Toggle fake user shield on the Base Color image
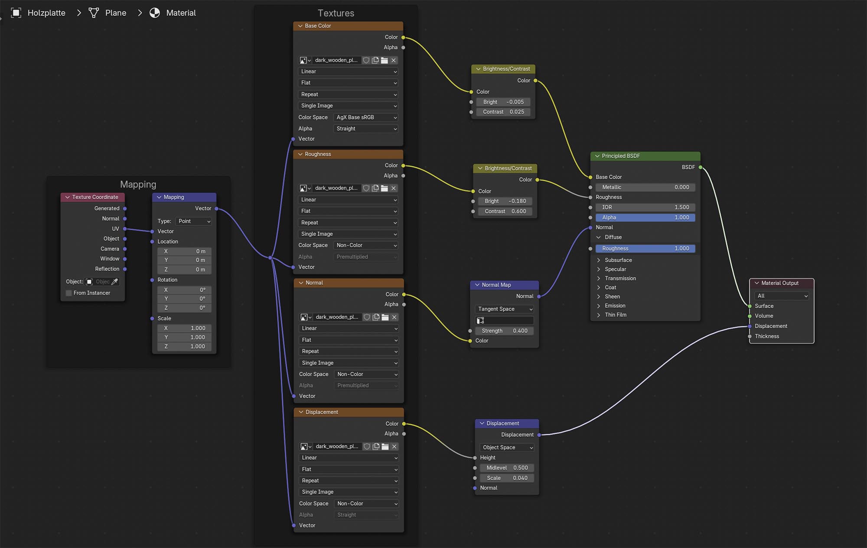 click(366, 60)
